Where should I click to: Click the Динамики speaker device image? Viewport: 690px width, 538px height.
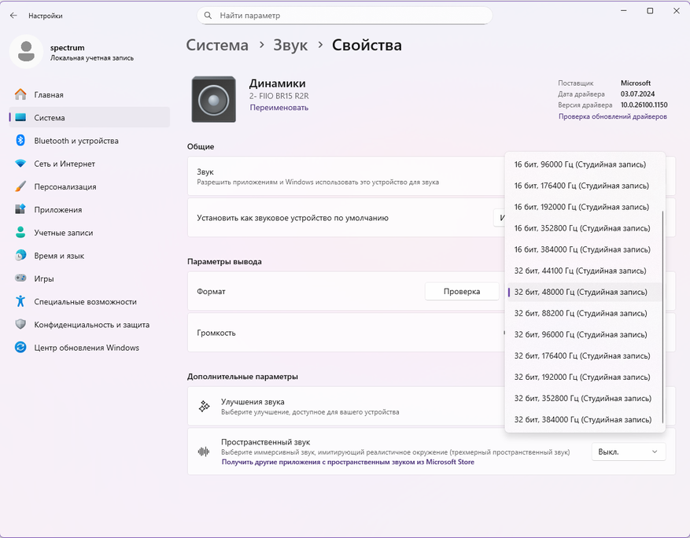point(213,99)
